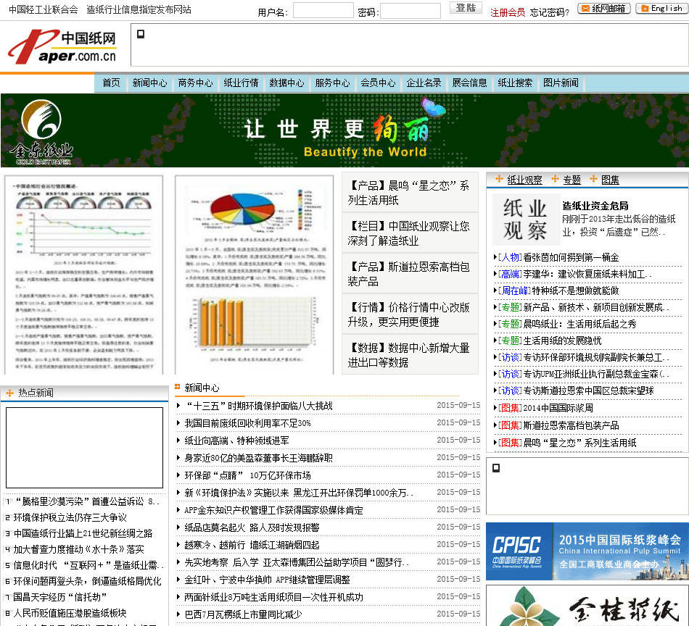The height and width of the screenshot is (626, 689).
Task: Open 我国目前废纸回收利用率不足30% news item
Action: pyautogui.click(x=248, y=423)
